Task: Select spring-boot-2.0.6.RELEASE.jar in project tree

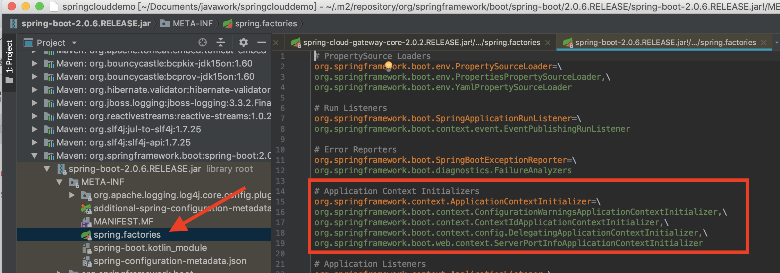Action: 144,169
